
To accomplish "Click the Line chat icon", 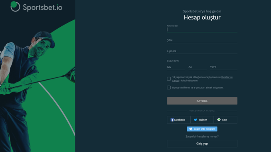I will pyautogui.click(x=219, y=120).
